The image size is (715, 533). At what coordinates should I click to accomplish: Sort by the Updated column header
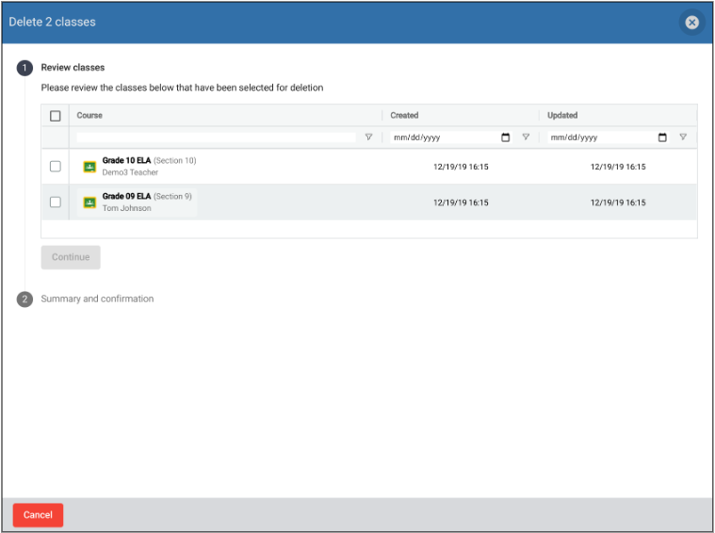pyautogui.click(x=562, y=116)
